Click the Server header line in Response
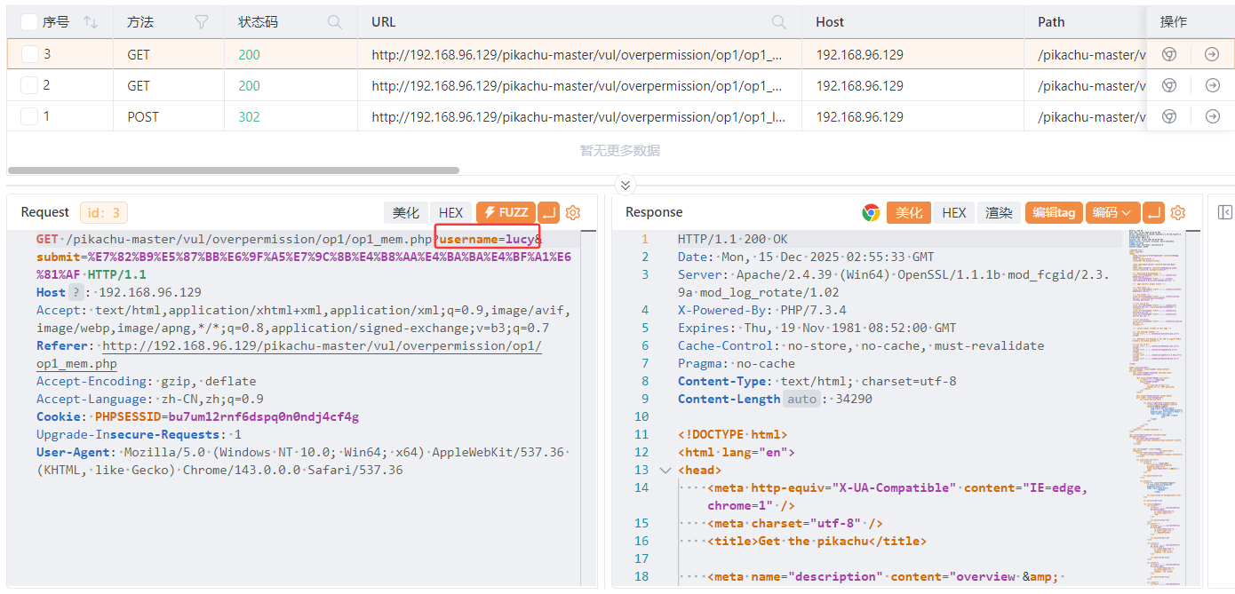Image resolution: width=1235 pixels, height=594 pixels. pyautogui.click(x=894, y=283)
